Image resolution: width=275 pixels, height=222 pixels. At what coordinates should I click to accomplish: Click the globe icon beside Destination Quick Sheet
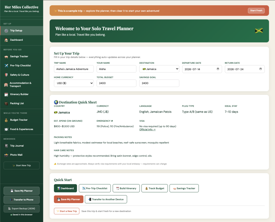click(x=56, y=102)
